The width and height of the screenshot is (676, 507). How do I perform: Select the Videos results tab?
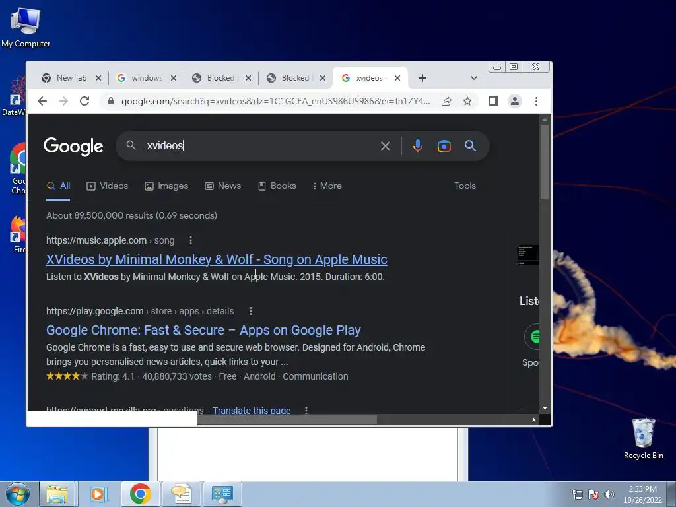pos(108,186)
